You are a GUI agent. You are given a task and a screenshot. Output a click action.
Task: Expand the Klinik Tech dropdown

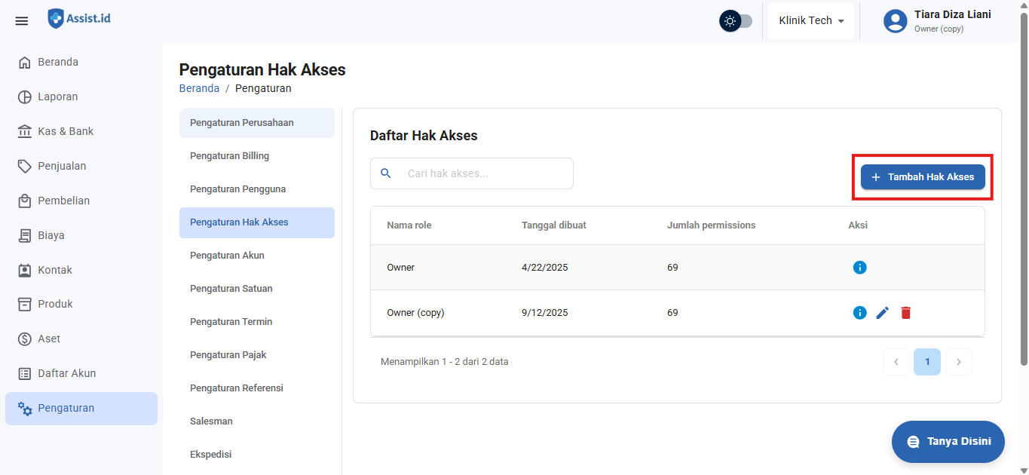[x=810, y=21]
